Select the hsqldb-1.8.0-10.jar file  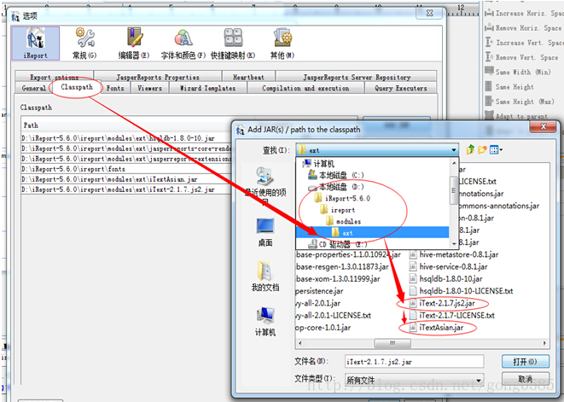pyautogui.click(x=446, y=279)
